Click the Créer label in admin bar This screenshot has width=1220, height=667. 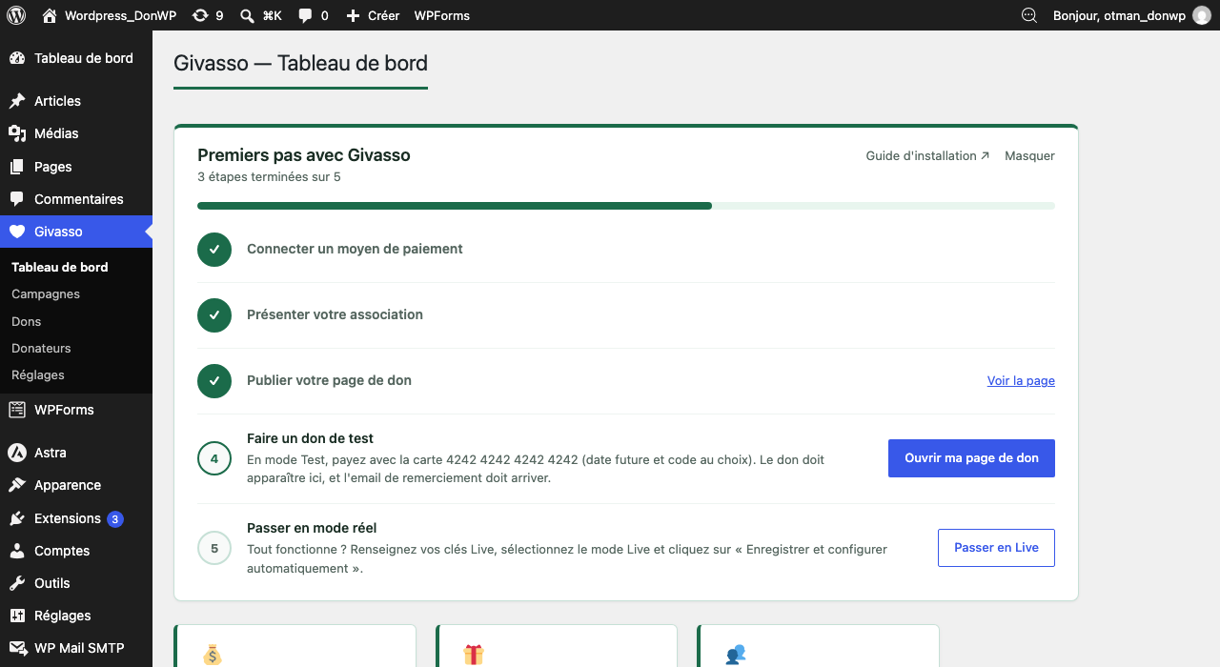coord(383,15)
